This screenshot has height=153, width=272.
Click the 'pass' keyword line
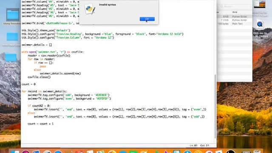42,66
